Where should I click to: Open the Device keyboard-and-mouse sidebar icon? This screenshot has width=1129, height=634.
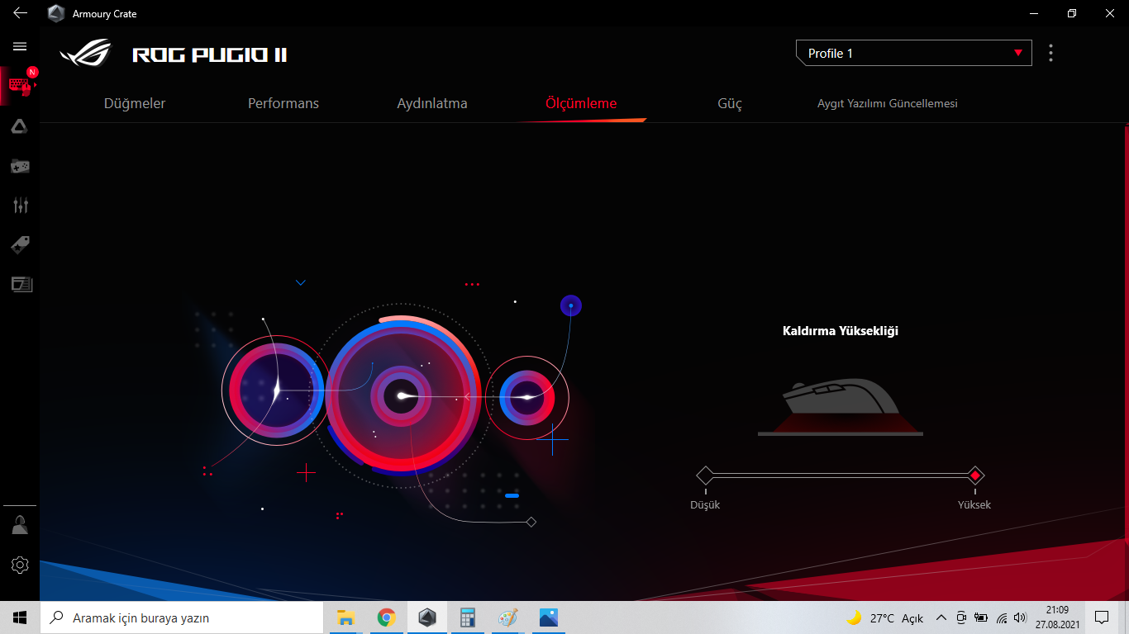pyautogui.click(x=20, y=86)
